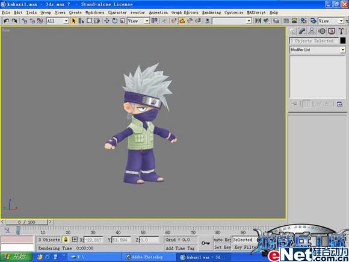Open the Layer Manager icon

tap(276, 21)
